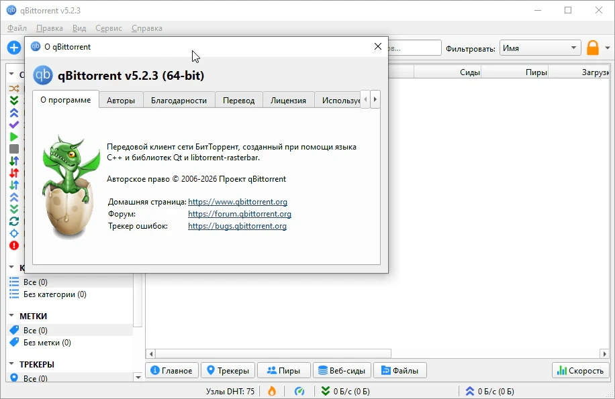This screenshot has height=399, width=615.
Task: Select the blue crosshair moving filter icon
Action: point(13,233)
